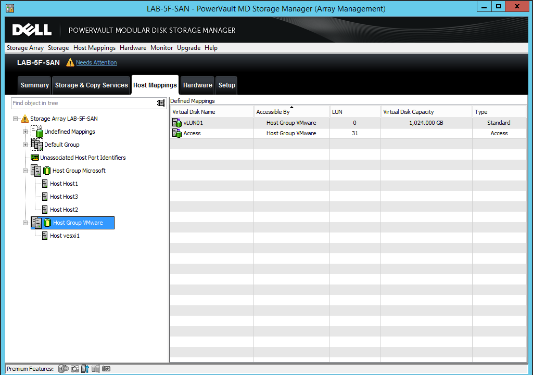Click the Host Group VMware server icon
The height and width of the screenshot is (375, 533).
tap(36, 223)
